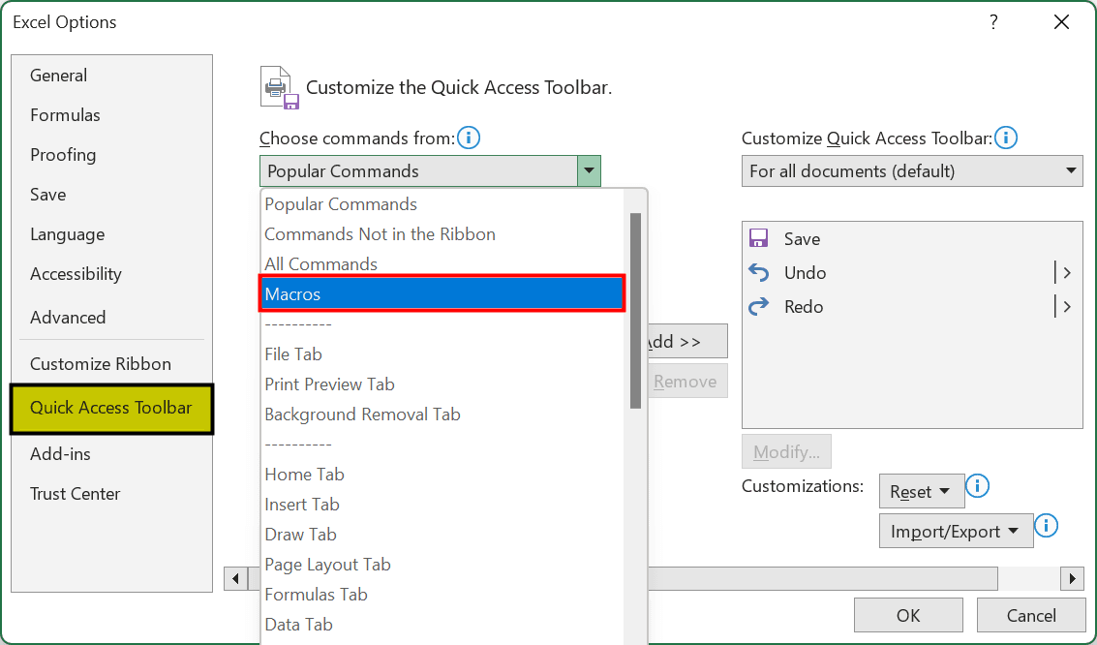This screenshot has height=645, width=1097.
Task: Open the Advanced options category
Action: (x=112, y=318)
